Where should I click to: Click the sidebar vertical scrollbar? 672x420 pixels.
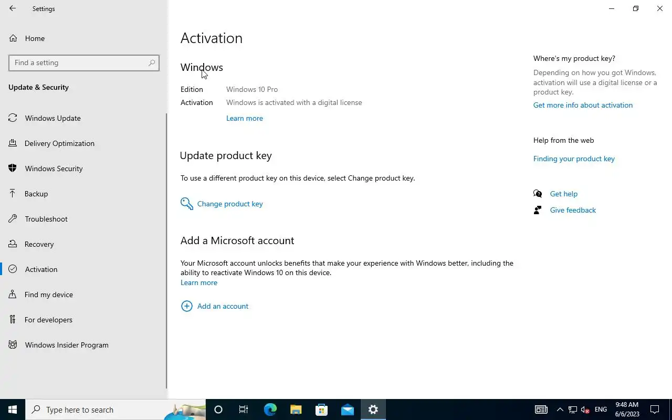(166, 250)
